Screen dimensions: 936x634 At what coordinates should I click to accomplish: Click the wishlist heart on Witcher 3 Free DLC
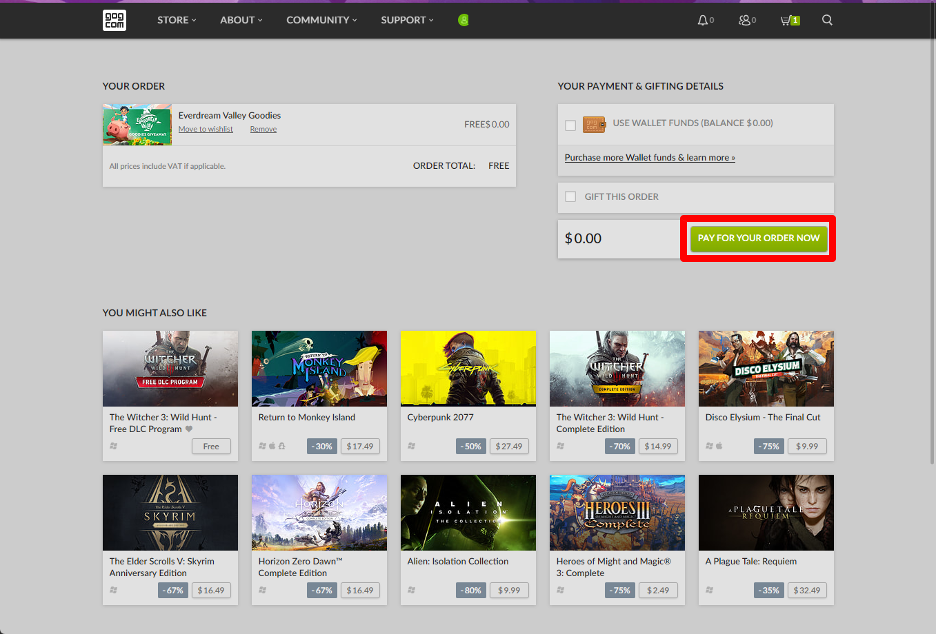189,429
